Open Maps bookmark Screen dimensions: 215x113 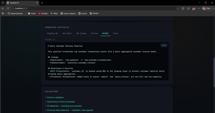click(54, 13)
